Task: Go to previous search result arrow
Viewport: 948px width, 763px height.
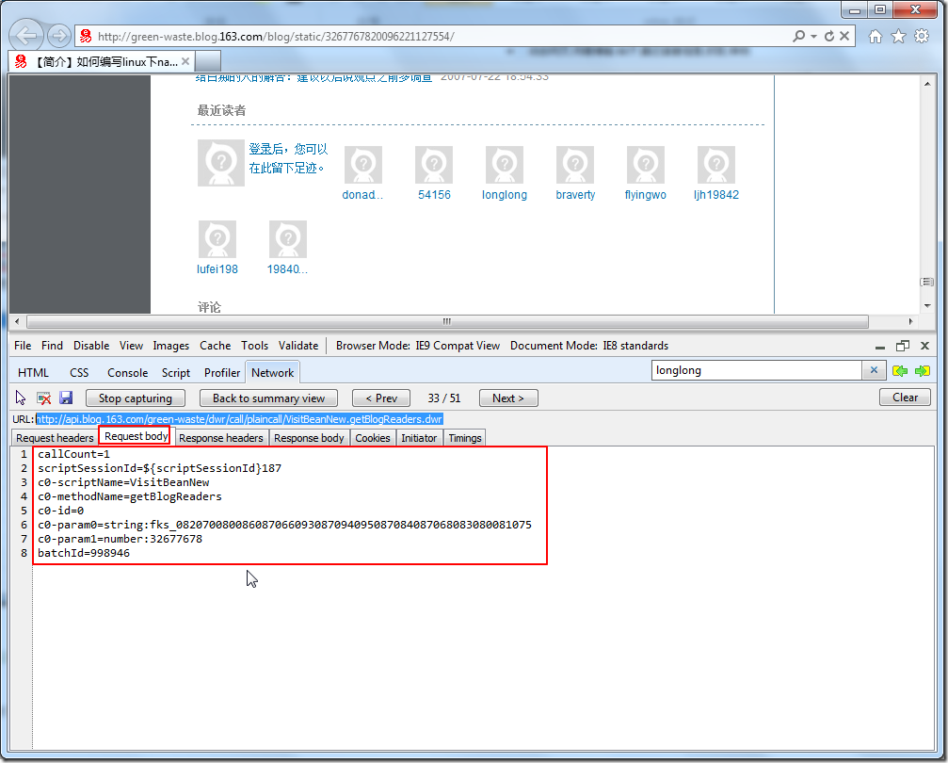Action: pyautogui.click(x=900, y=371)
